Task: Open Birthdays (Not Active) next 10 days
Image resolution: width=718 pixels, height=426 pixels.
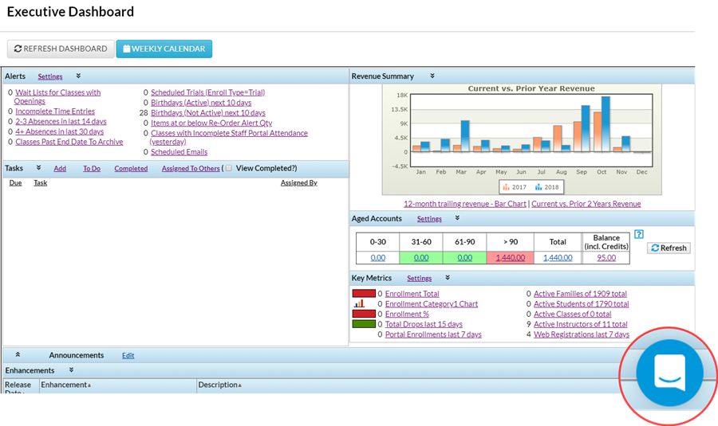Action: coord(208,113)
